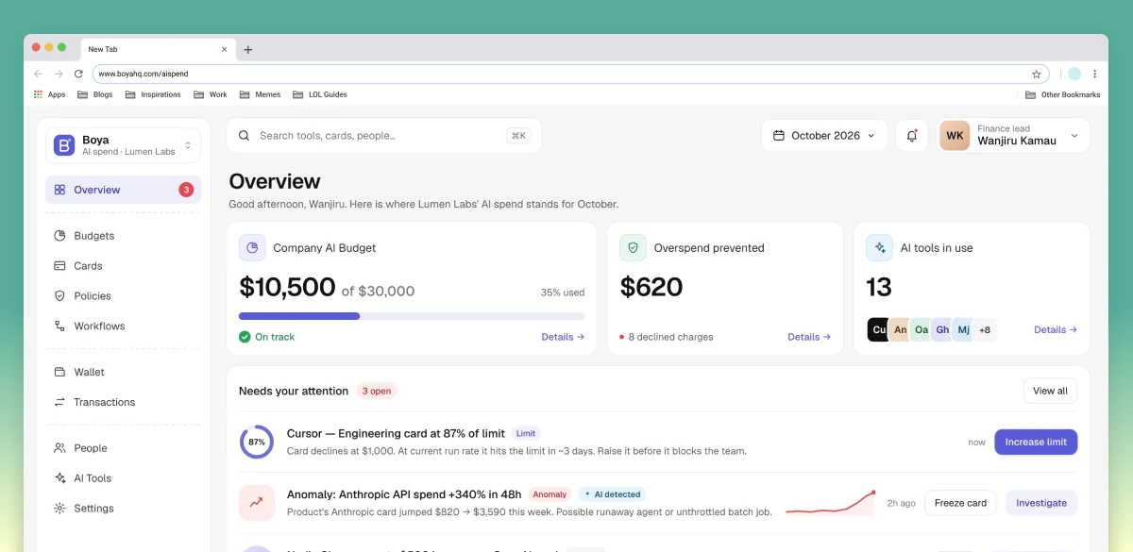The width and height of the screenshot is (1133, 552).
Task: Click the Budgets pie icon
Action: click(59, 236)
